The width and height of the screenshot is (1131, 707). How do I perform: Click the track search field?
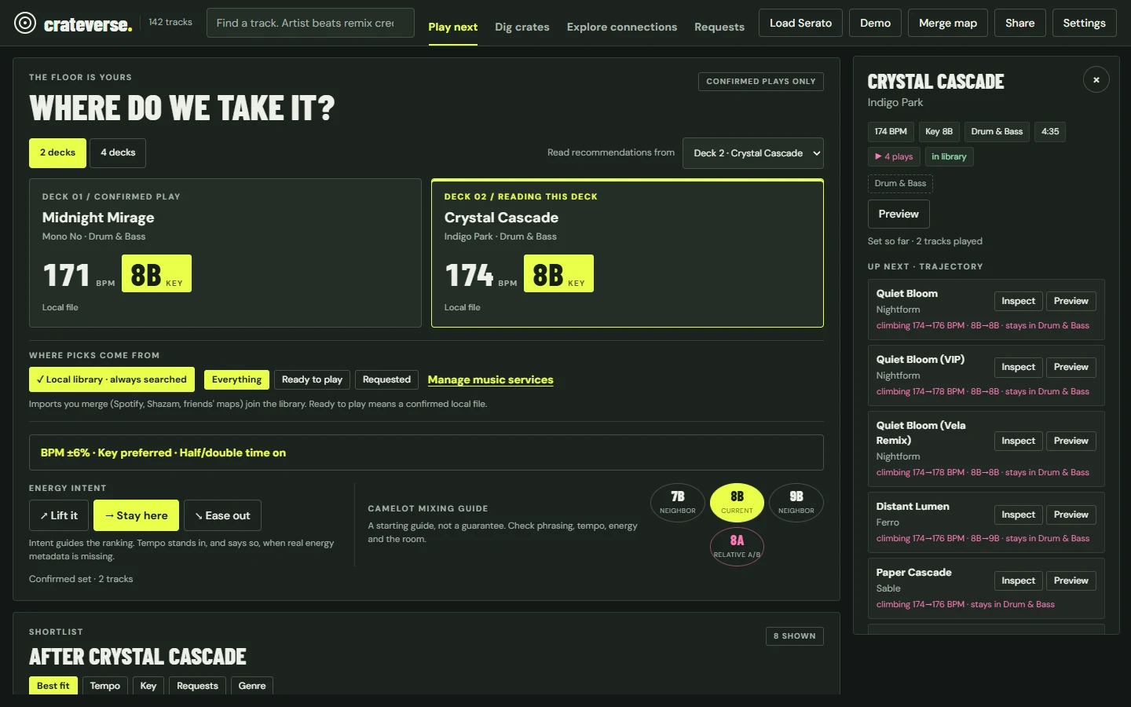(x=310, y=23)
